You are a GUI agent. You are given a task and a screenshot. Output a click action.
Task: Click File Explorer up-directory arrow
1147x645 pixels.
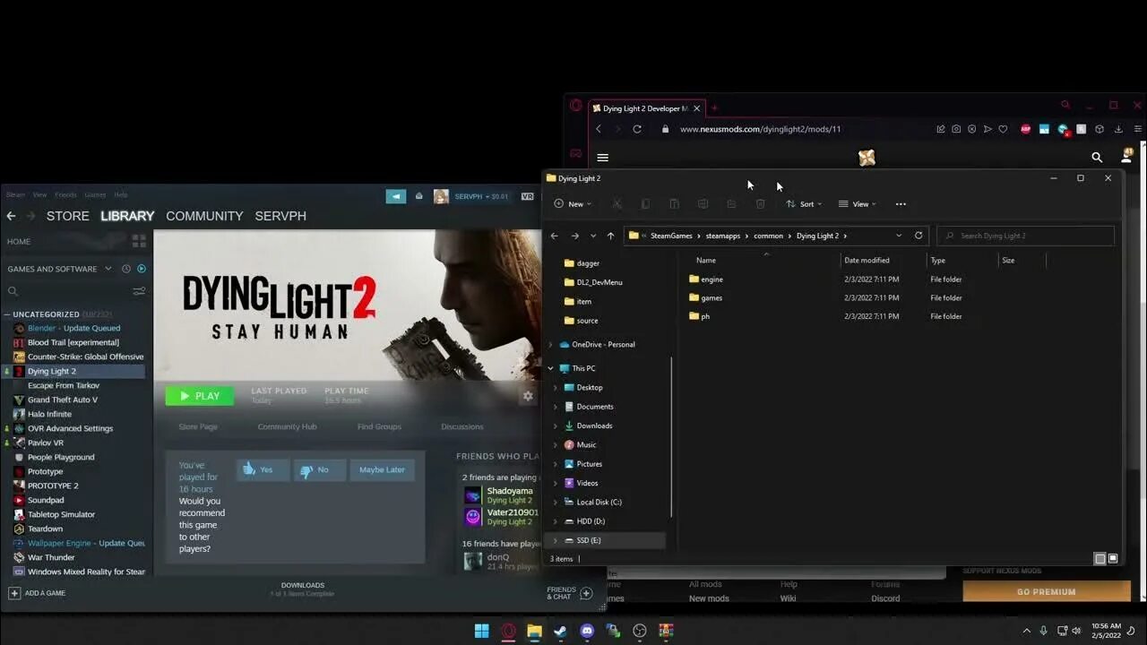coord(610,236)
